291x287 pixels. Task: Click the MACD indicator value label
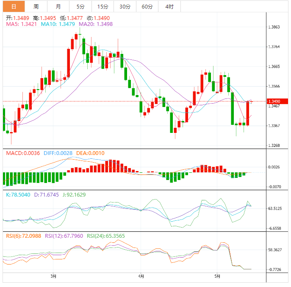click(22, 153)
